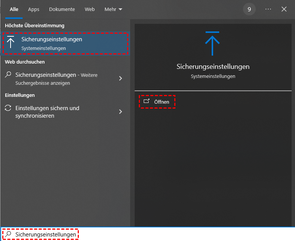The width and height of the screenshot is (295, 241).
Task: Click the magnifier icon beside the web search result
Action: pyautogui.click(x=8, y=75)
